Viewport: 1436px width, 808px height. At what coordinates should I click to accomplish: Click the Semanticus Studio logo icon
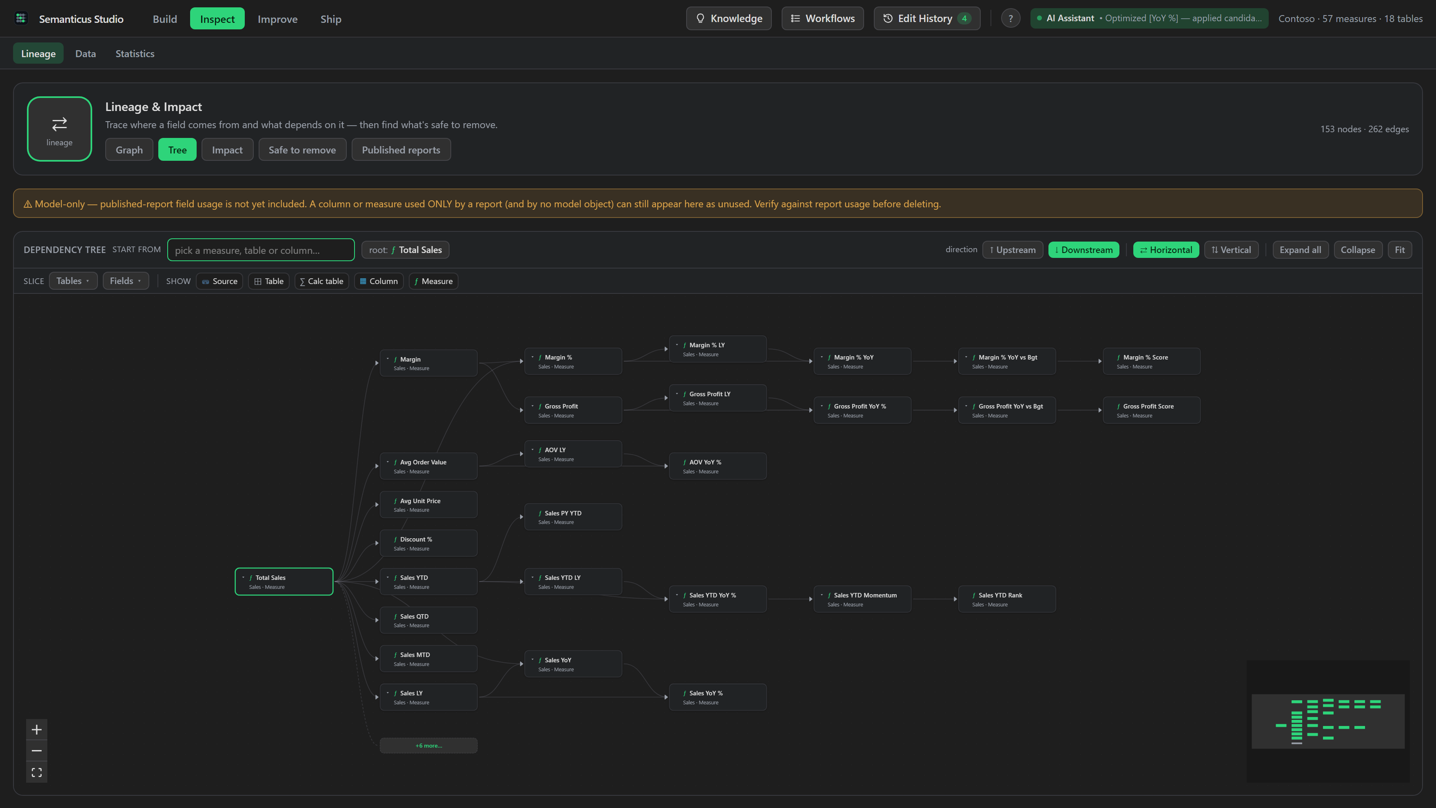[21, 18]
